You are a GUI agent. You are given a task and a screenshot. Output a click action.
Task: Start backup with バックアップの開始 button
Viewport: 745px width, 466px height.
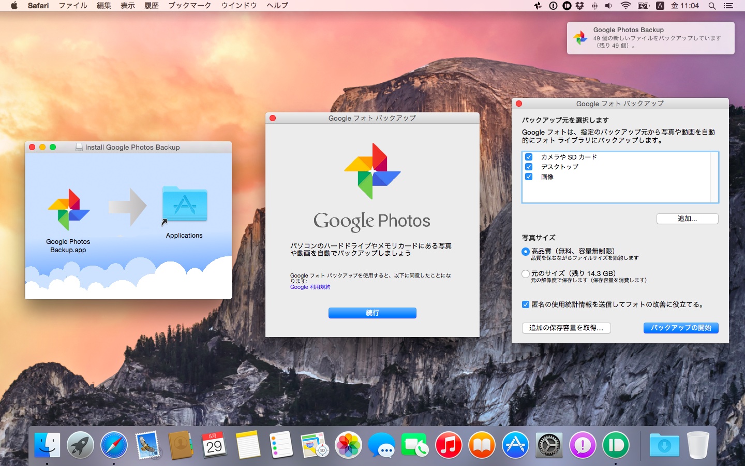pyautogui.click(x=681, y=328)
